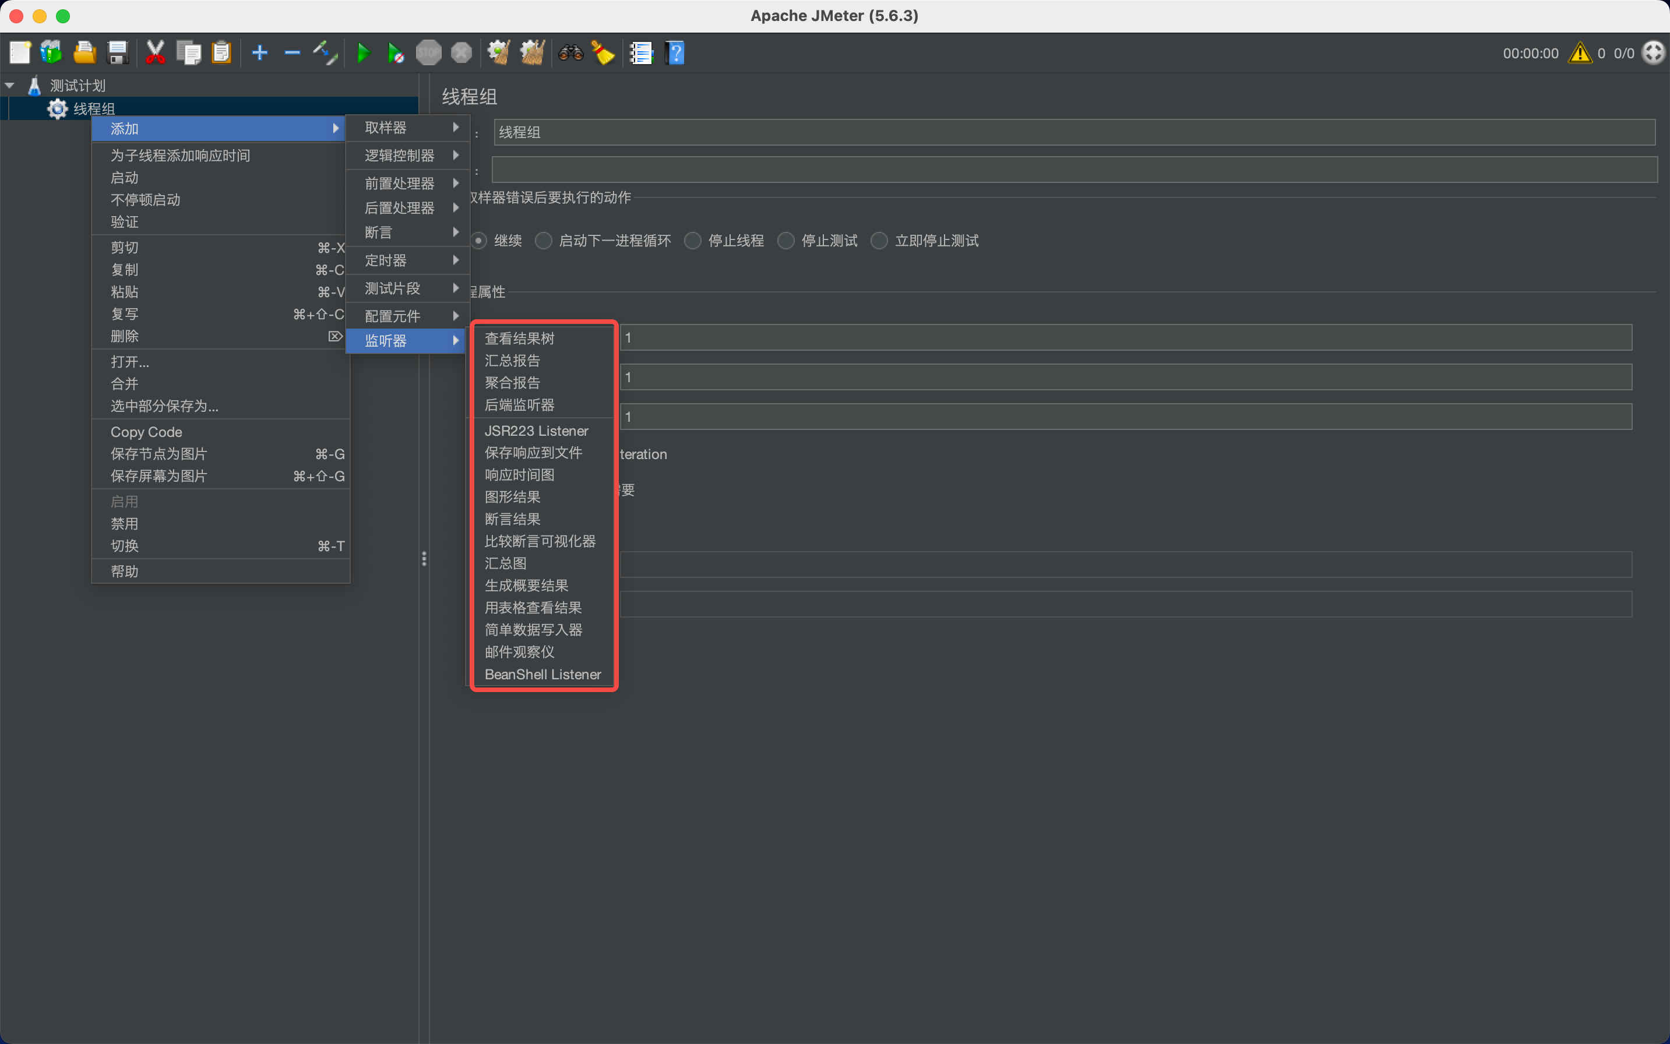Click the New test plan icon
This screenshot has height=1044, width=1670.
tap(19, 52)
